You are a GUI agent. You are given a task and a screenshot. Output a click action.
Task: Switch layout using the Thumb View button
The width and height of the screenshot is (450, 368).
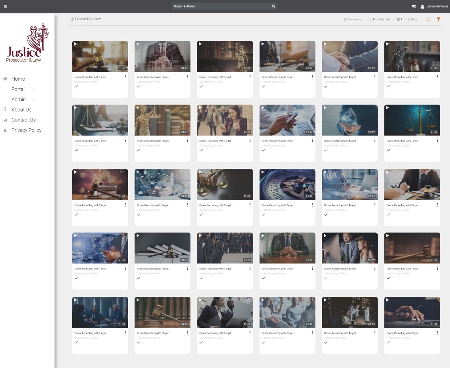pyautogui.click(x=407, y=20)
